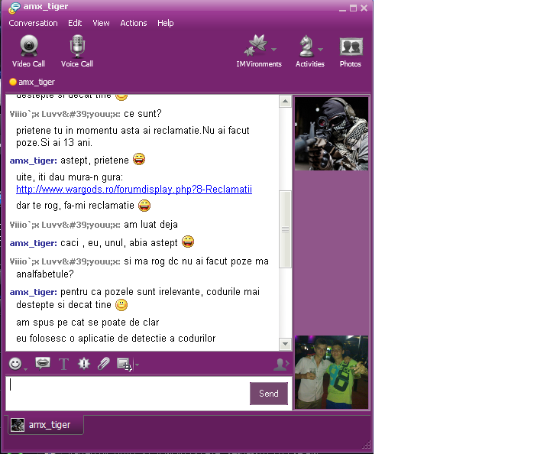
Task: Open the View menu
Action: click(x=101, y=23)
